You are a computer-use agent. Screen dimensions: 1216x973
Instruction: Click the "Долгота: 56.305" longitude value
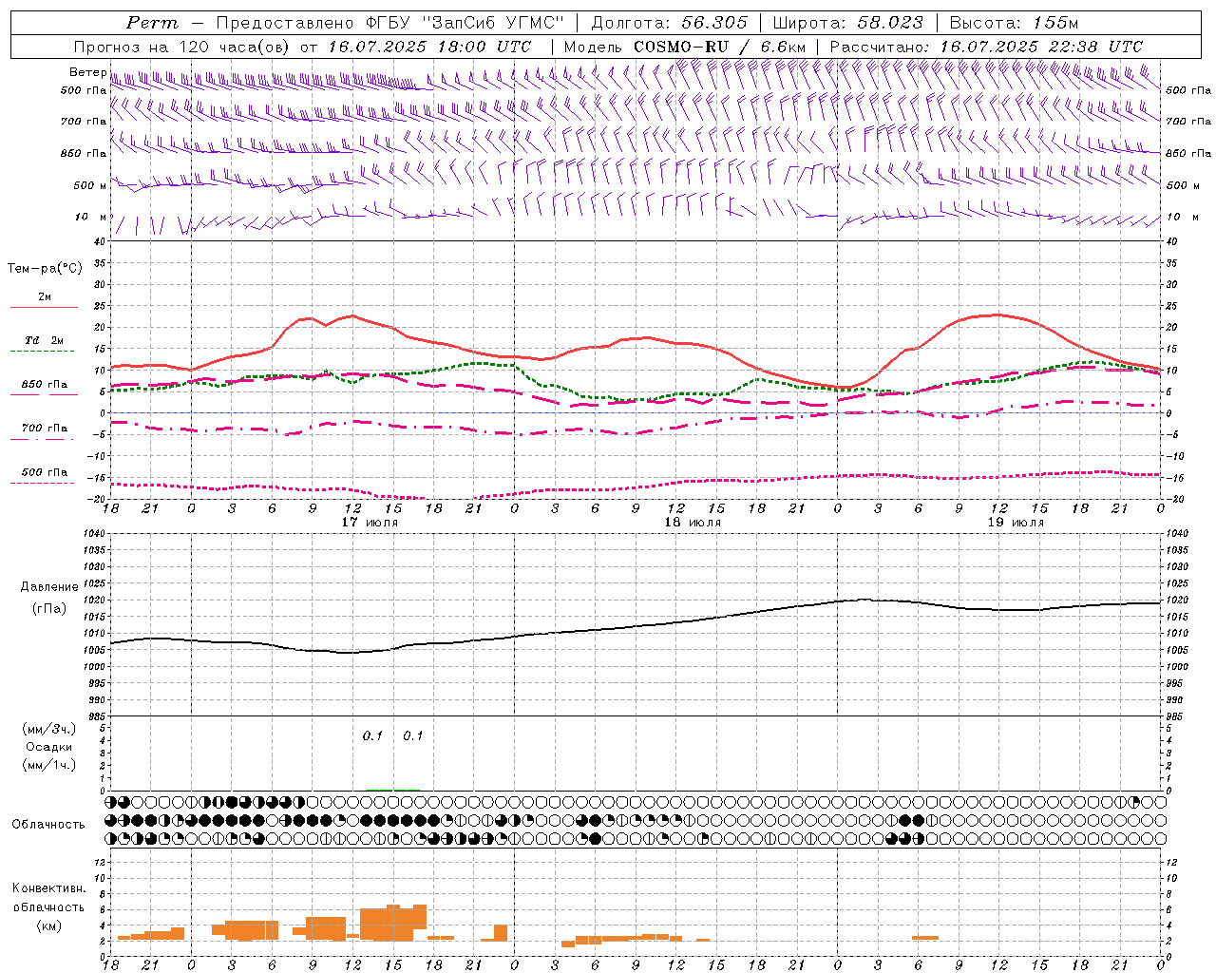pos(670,23)
